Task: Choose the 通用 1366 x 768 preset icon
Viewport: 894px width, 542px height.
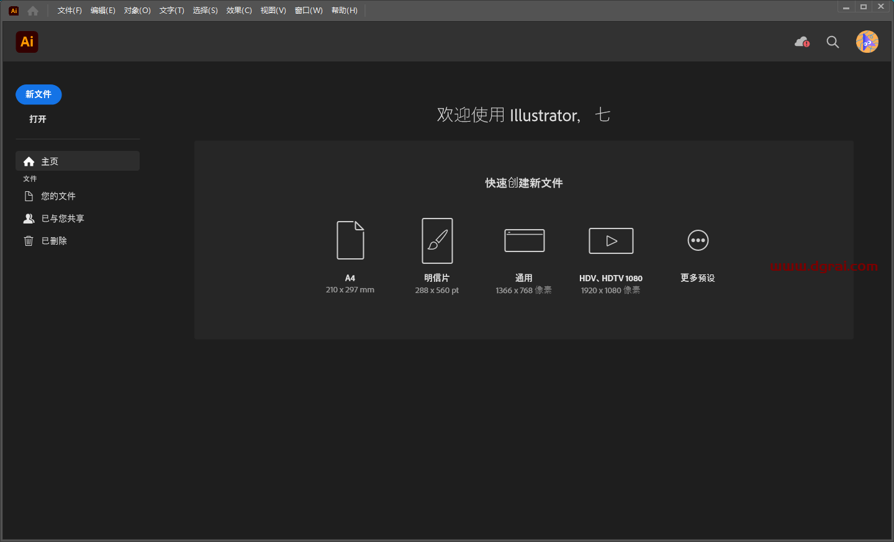Action: point(524,241)
